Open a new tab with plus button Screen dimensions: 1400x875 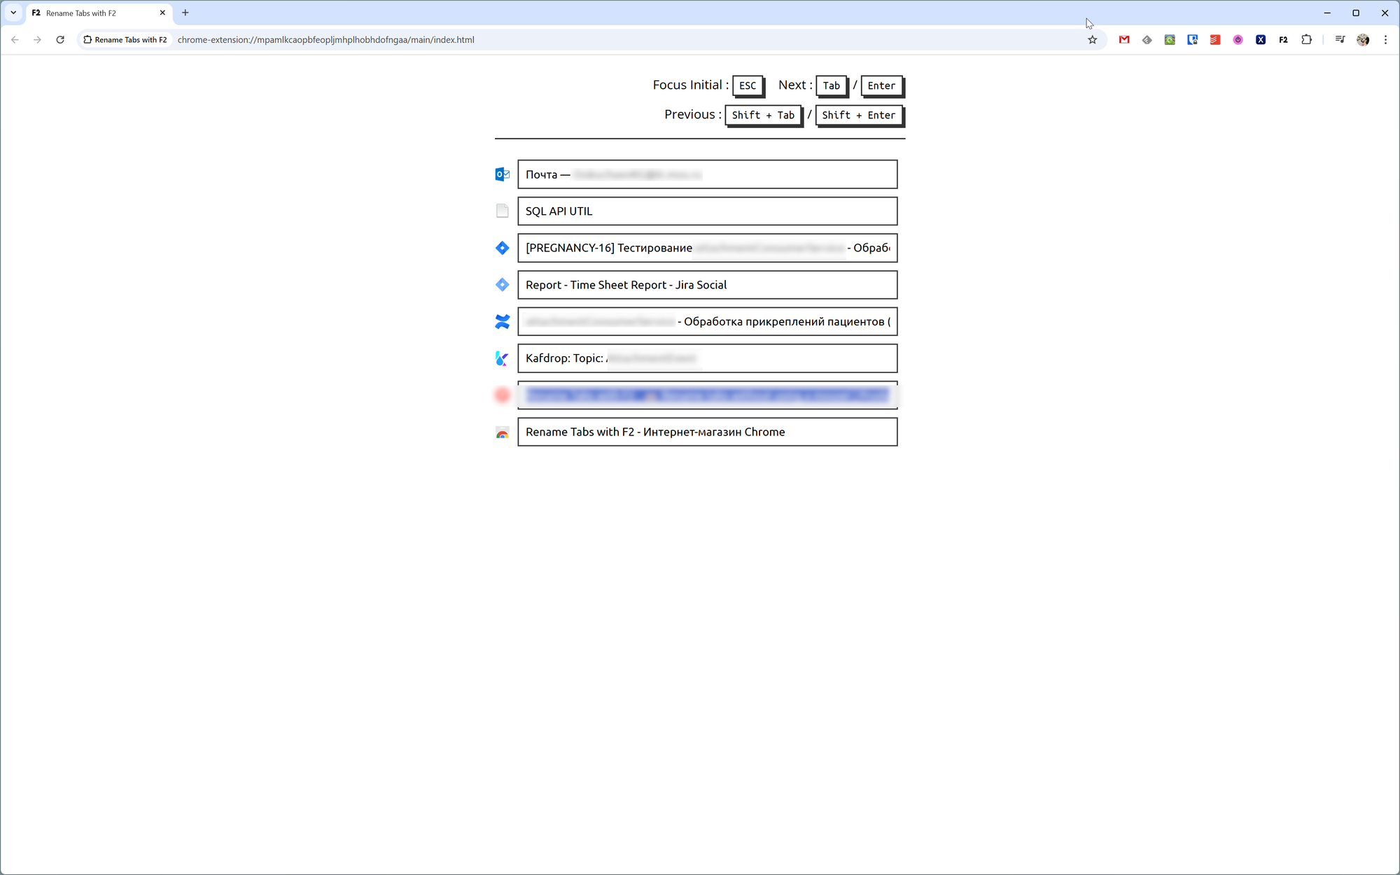pos(185,13)
